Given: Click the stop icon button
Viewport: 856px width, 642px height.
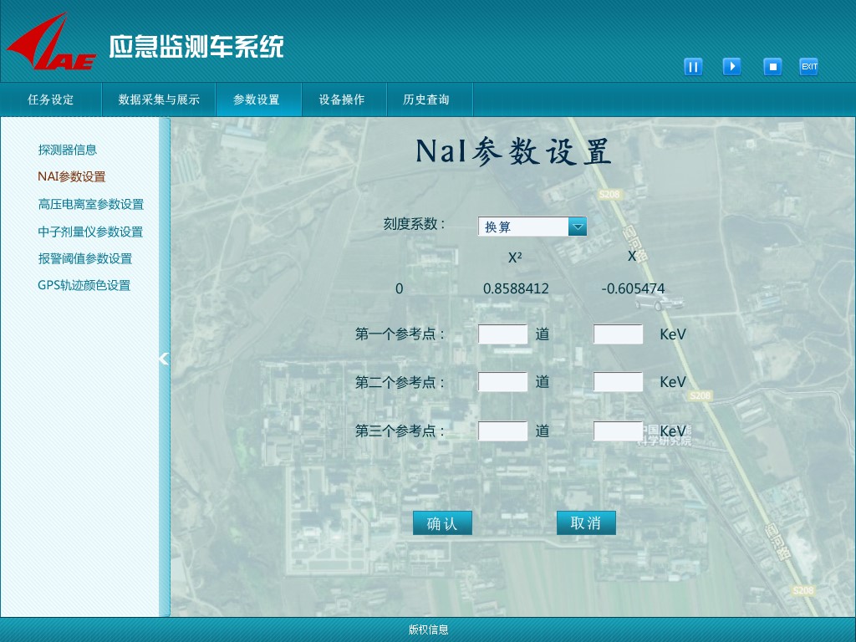Looking at the screenshot, I should [x=773, y=67].
